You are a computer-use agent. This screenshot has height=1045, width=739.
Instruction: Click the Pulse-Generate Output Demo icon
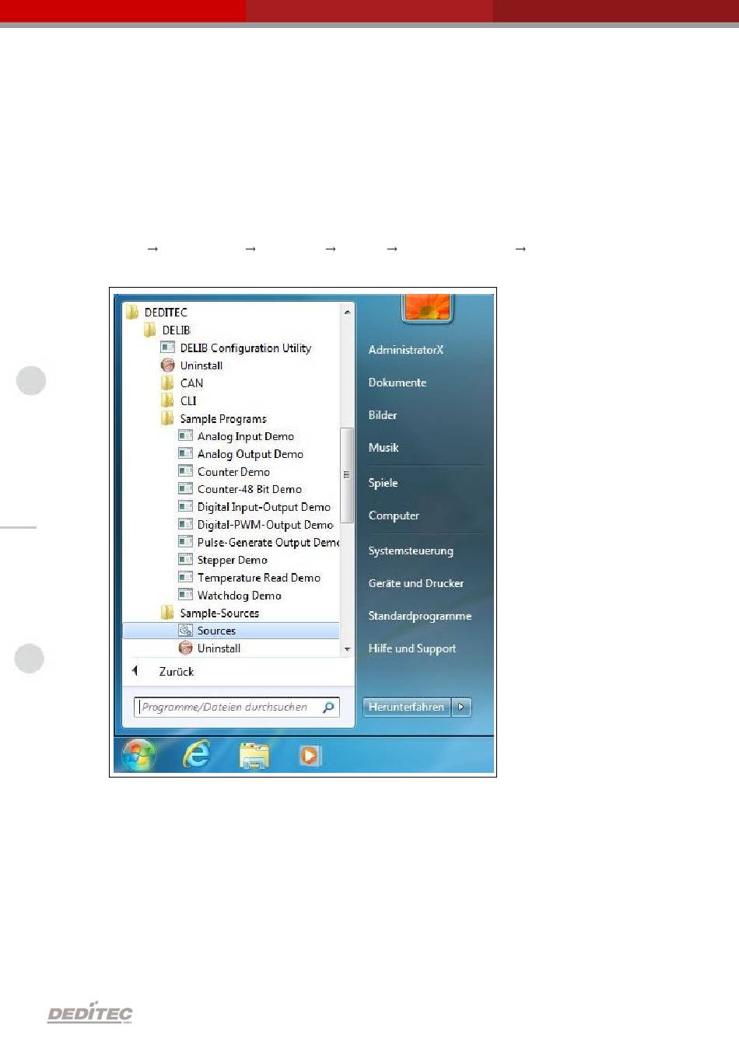185,542
